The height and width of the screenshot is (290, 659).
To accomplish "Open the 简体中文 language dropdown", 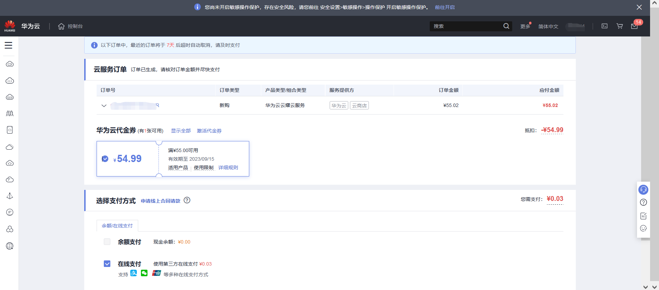I will tap(548, 26).
